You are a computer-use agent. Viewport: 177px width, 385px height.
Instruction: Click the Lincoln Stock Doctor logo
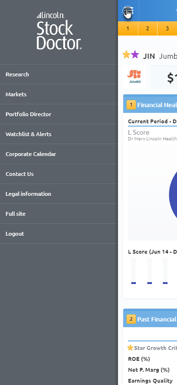(x=59, y=31)
